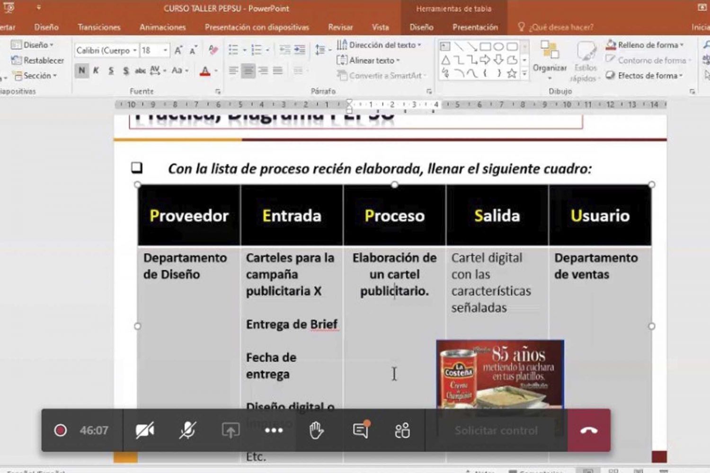This screenshot has height=473, width=710.
Task: Click the clear formatting eraser icon
Action: click(x=213, y=50)
